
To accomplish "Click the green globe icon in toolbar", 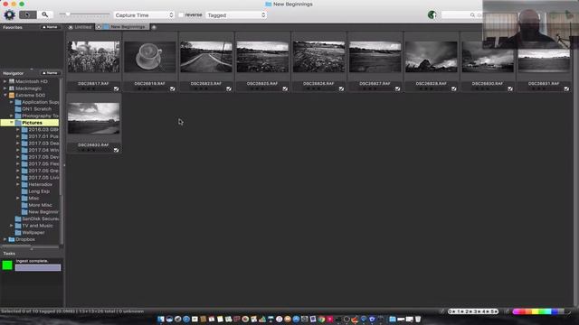I will pos(432,15).
